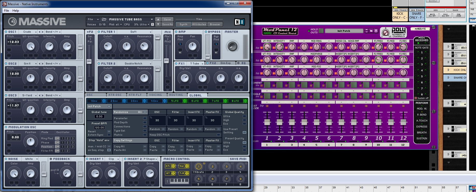Toggle the ModPanel Hold Outs button

pyautogui.click(x=321, y=31)
